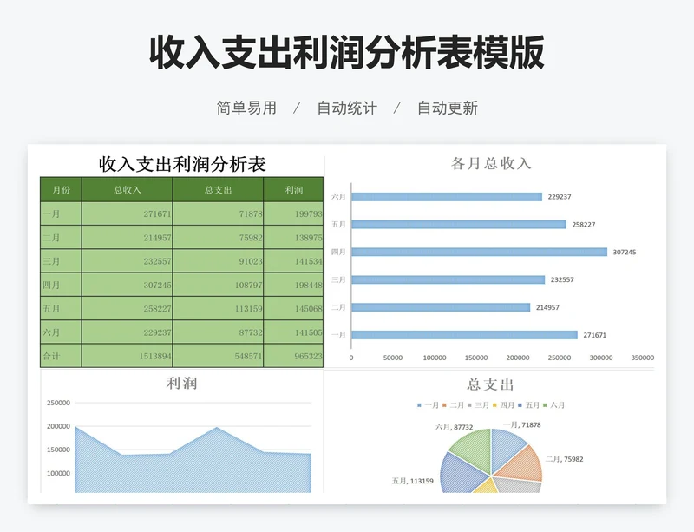This screenshot has height=532, width=694.
Task: Select total profit cell 965323
Action: 293,356
